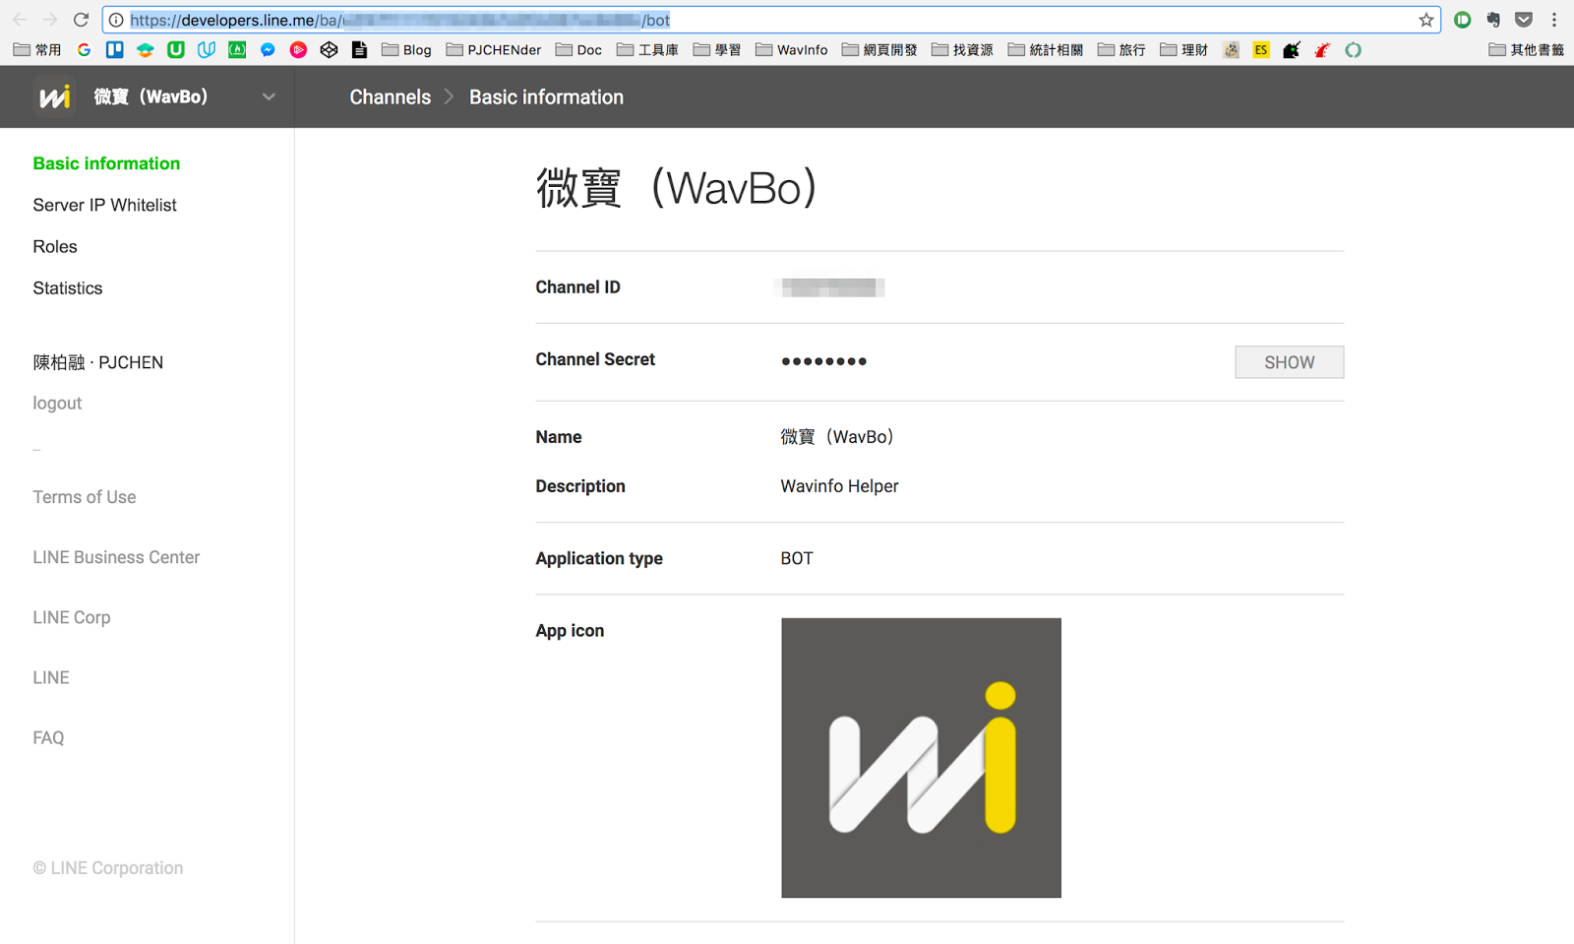Open the black creature bookmark icon
The height and width of the screenshot is (944, 1574).
coord(1292,49)
